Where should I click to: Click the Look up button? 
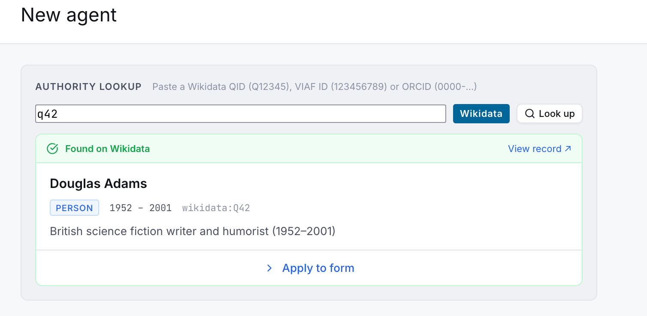click(549, 113)
